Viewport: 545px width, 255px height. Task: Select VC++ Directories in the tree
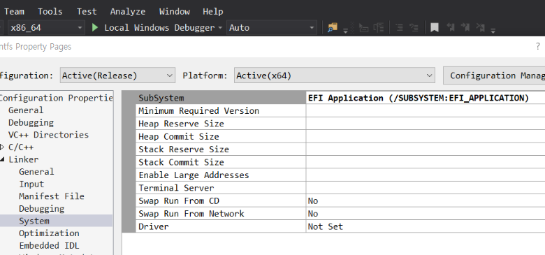(x=48, y=135)
